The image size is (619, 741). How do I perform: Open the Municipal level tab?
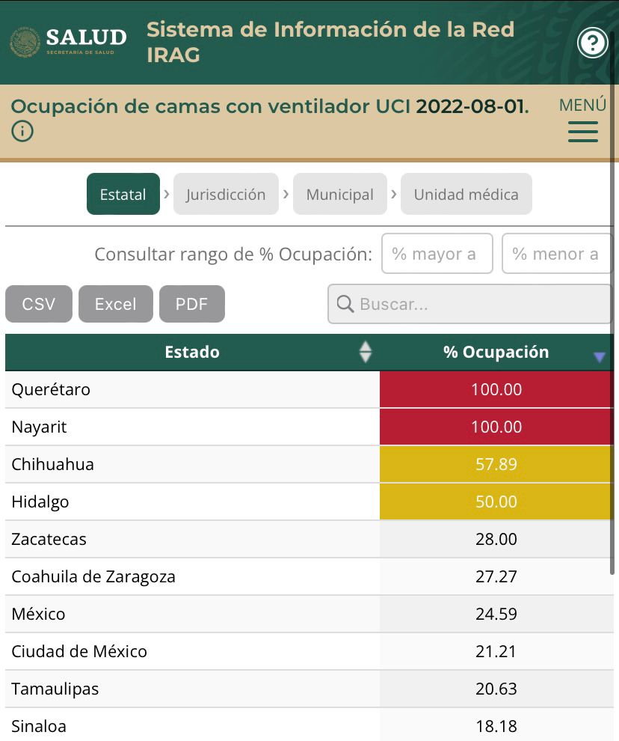pyautogui.click(x=340, y=194)
